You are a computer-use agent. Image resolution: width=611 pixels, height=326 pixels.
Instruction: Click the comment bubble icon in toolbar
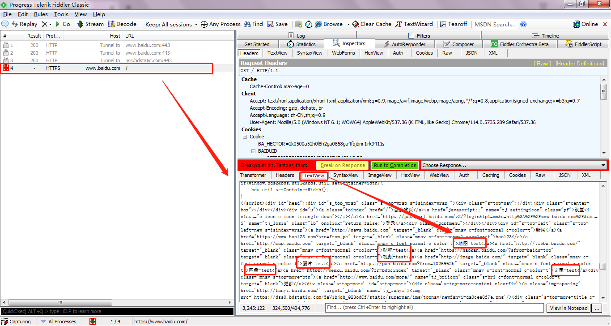click(5, 24)
